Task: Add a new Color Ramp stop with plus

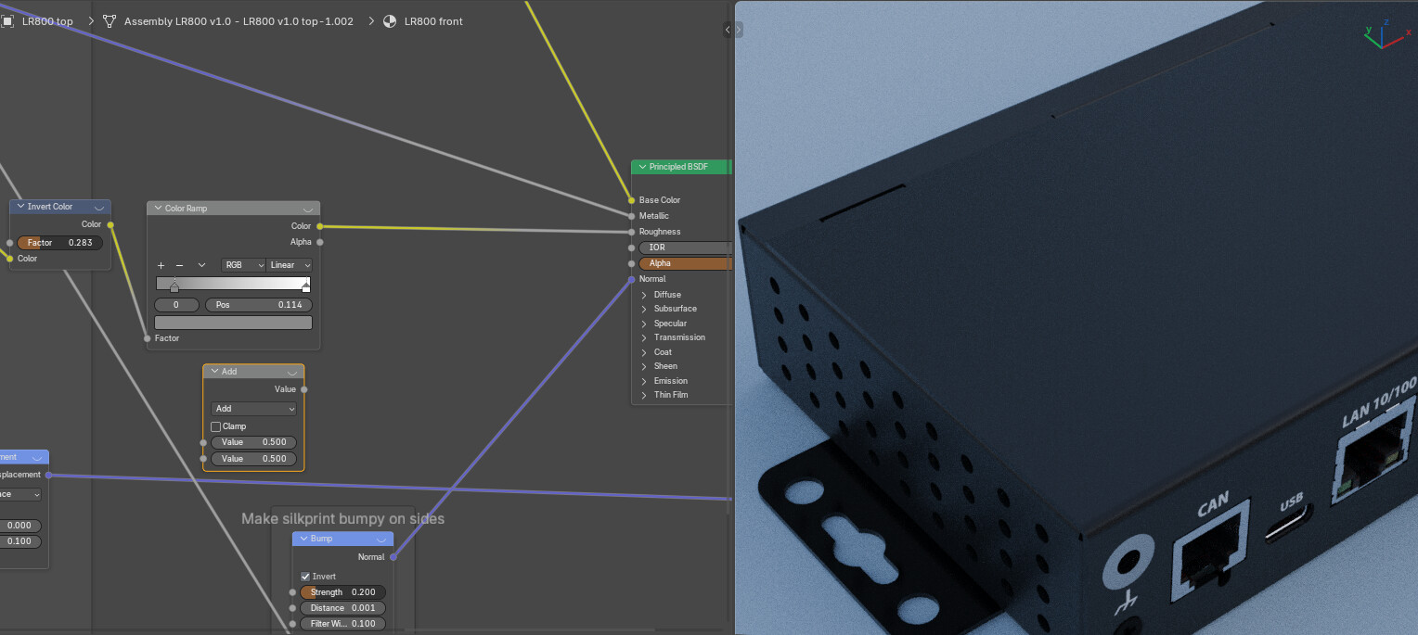Action: point(161,265)
